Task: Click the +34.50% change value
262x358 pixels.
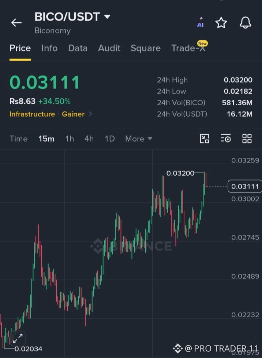Action: point(54,101)
